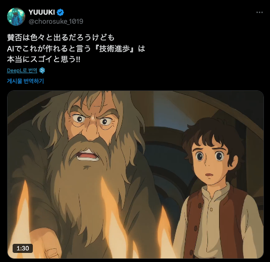Select the 게시물 번역하기 translate post link
The height and width of the screenshot is (262, 270).
coord(25,81)
